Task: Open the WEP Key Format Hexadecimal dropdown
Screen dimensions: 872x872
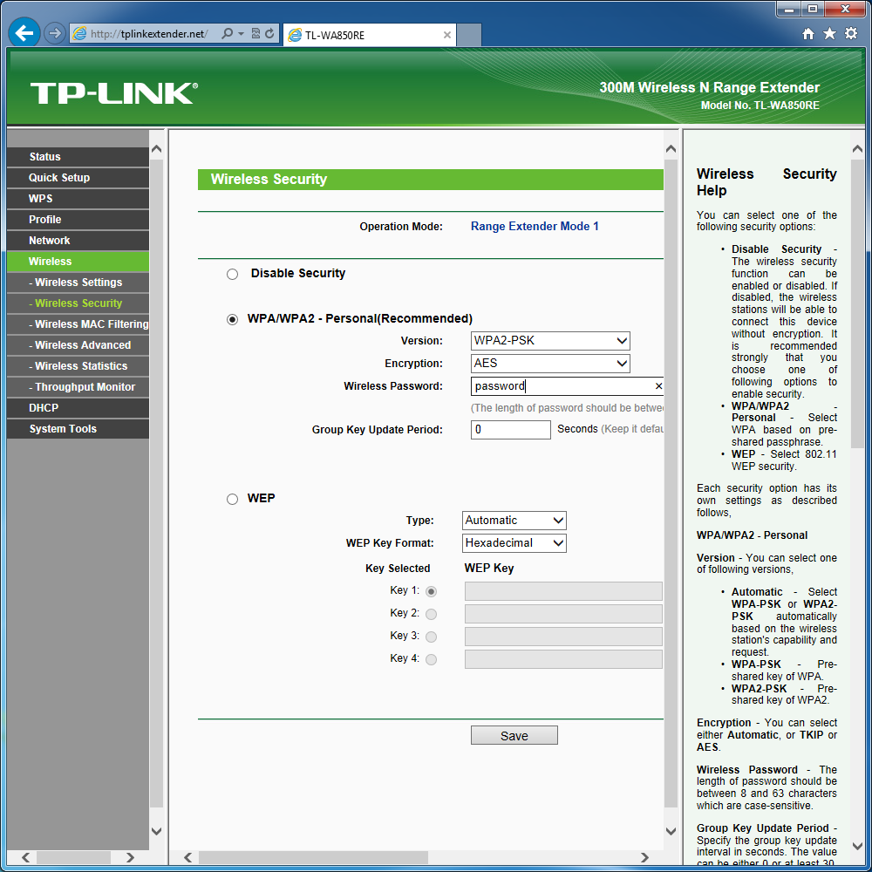Action: 514,542
